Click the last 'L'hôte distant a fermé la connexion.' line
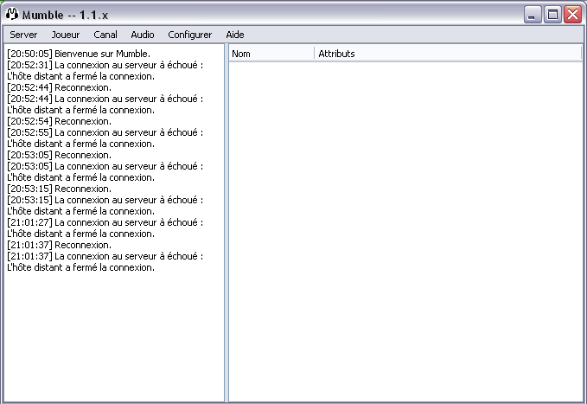Image resolution: width=587 pixels, height=404 pixels. point(81,267)
